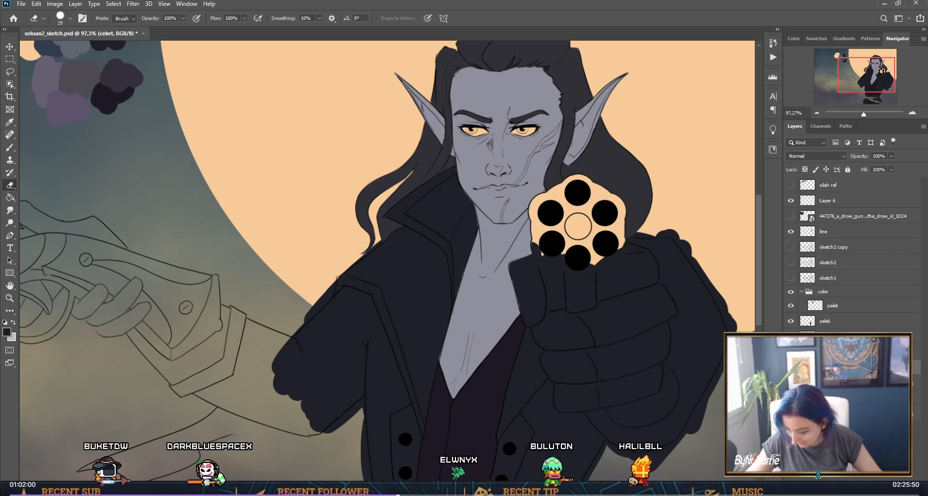Toggle Quick Mask mode icon
Viewport: 928px width, 496px height.
(10, 350)
